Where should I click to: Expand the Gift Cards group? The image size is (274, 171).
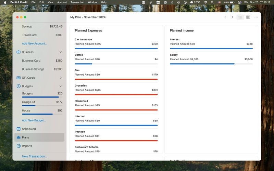pyautogui.click(x=61, y=78)
